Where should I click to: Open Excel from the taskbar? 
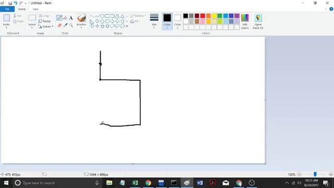135,183
